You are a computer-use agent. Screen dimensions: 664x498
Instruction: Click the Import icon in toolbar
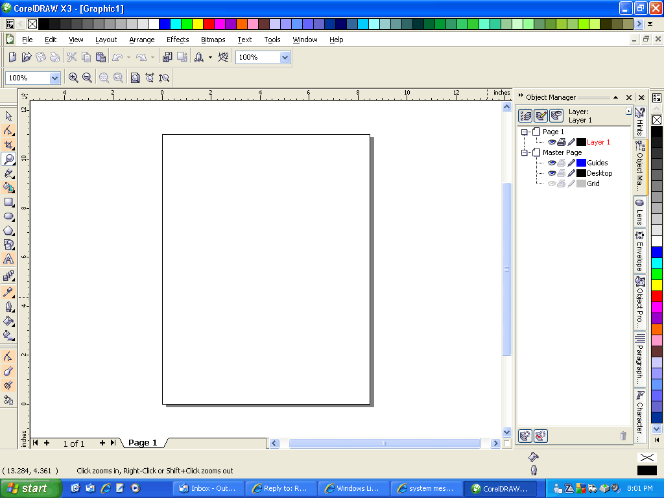click(167, 57)
